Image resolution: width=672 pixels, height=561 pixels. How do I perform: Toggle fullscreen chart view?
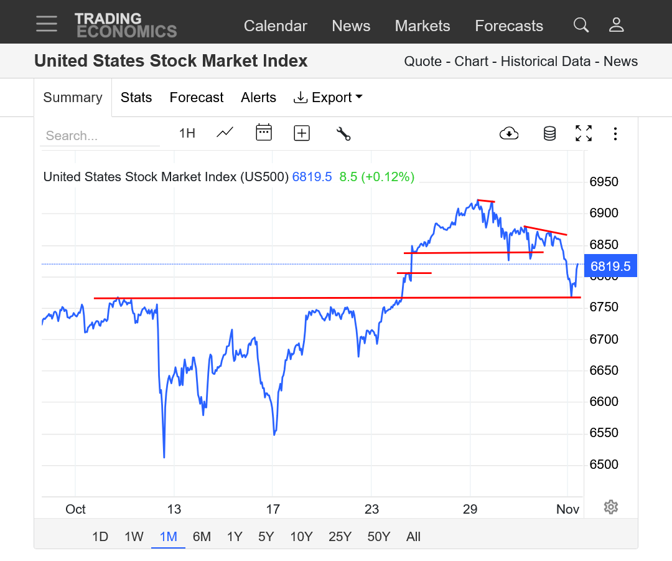tap(583, 133)
